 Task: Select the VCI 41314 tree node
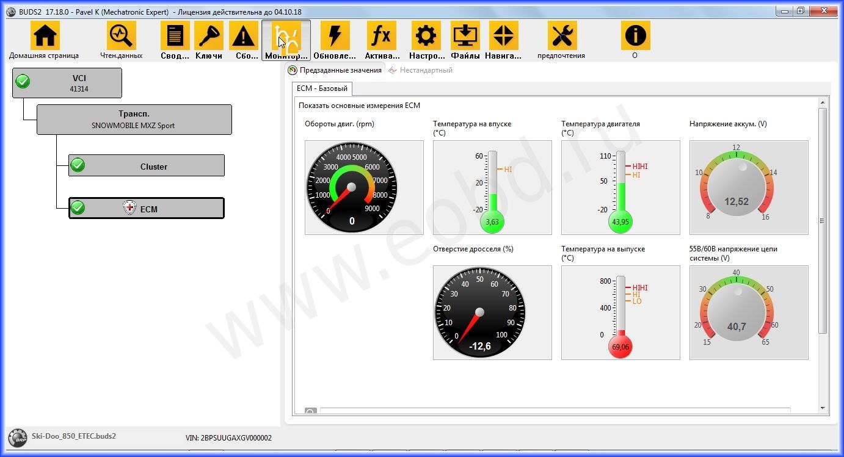click(x=67, y=83)
